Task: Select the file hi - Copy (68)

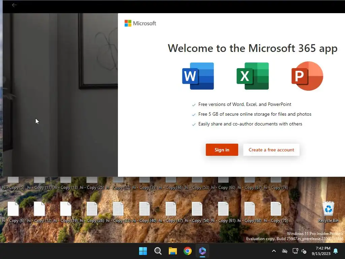Action: (x=250, y=212)
